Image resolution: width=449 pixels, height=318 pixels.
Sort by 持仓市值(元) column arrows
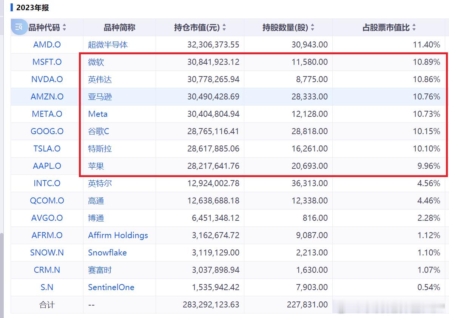pos(224,28)
